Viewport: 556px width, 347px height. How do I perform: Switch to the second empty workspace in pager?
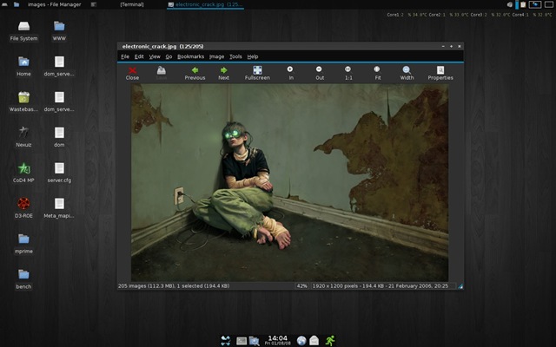tap(548, 4)
